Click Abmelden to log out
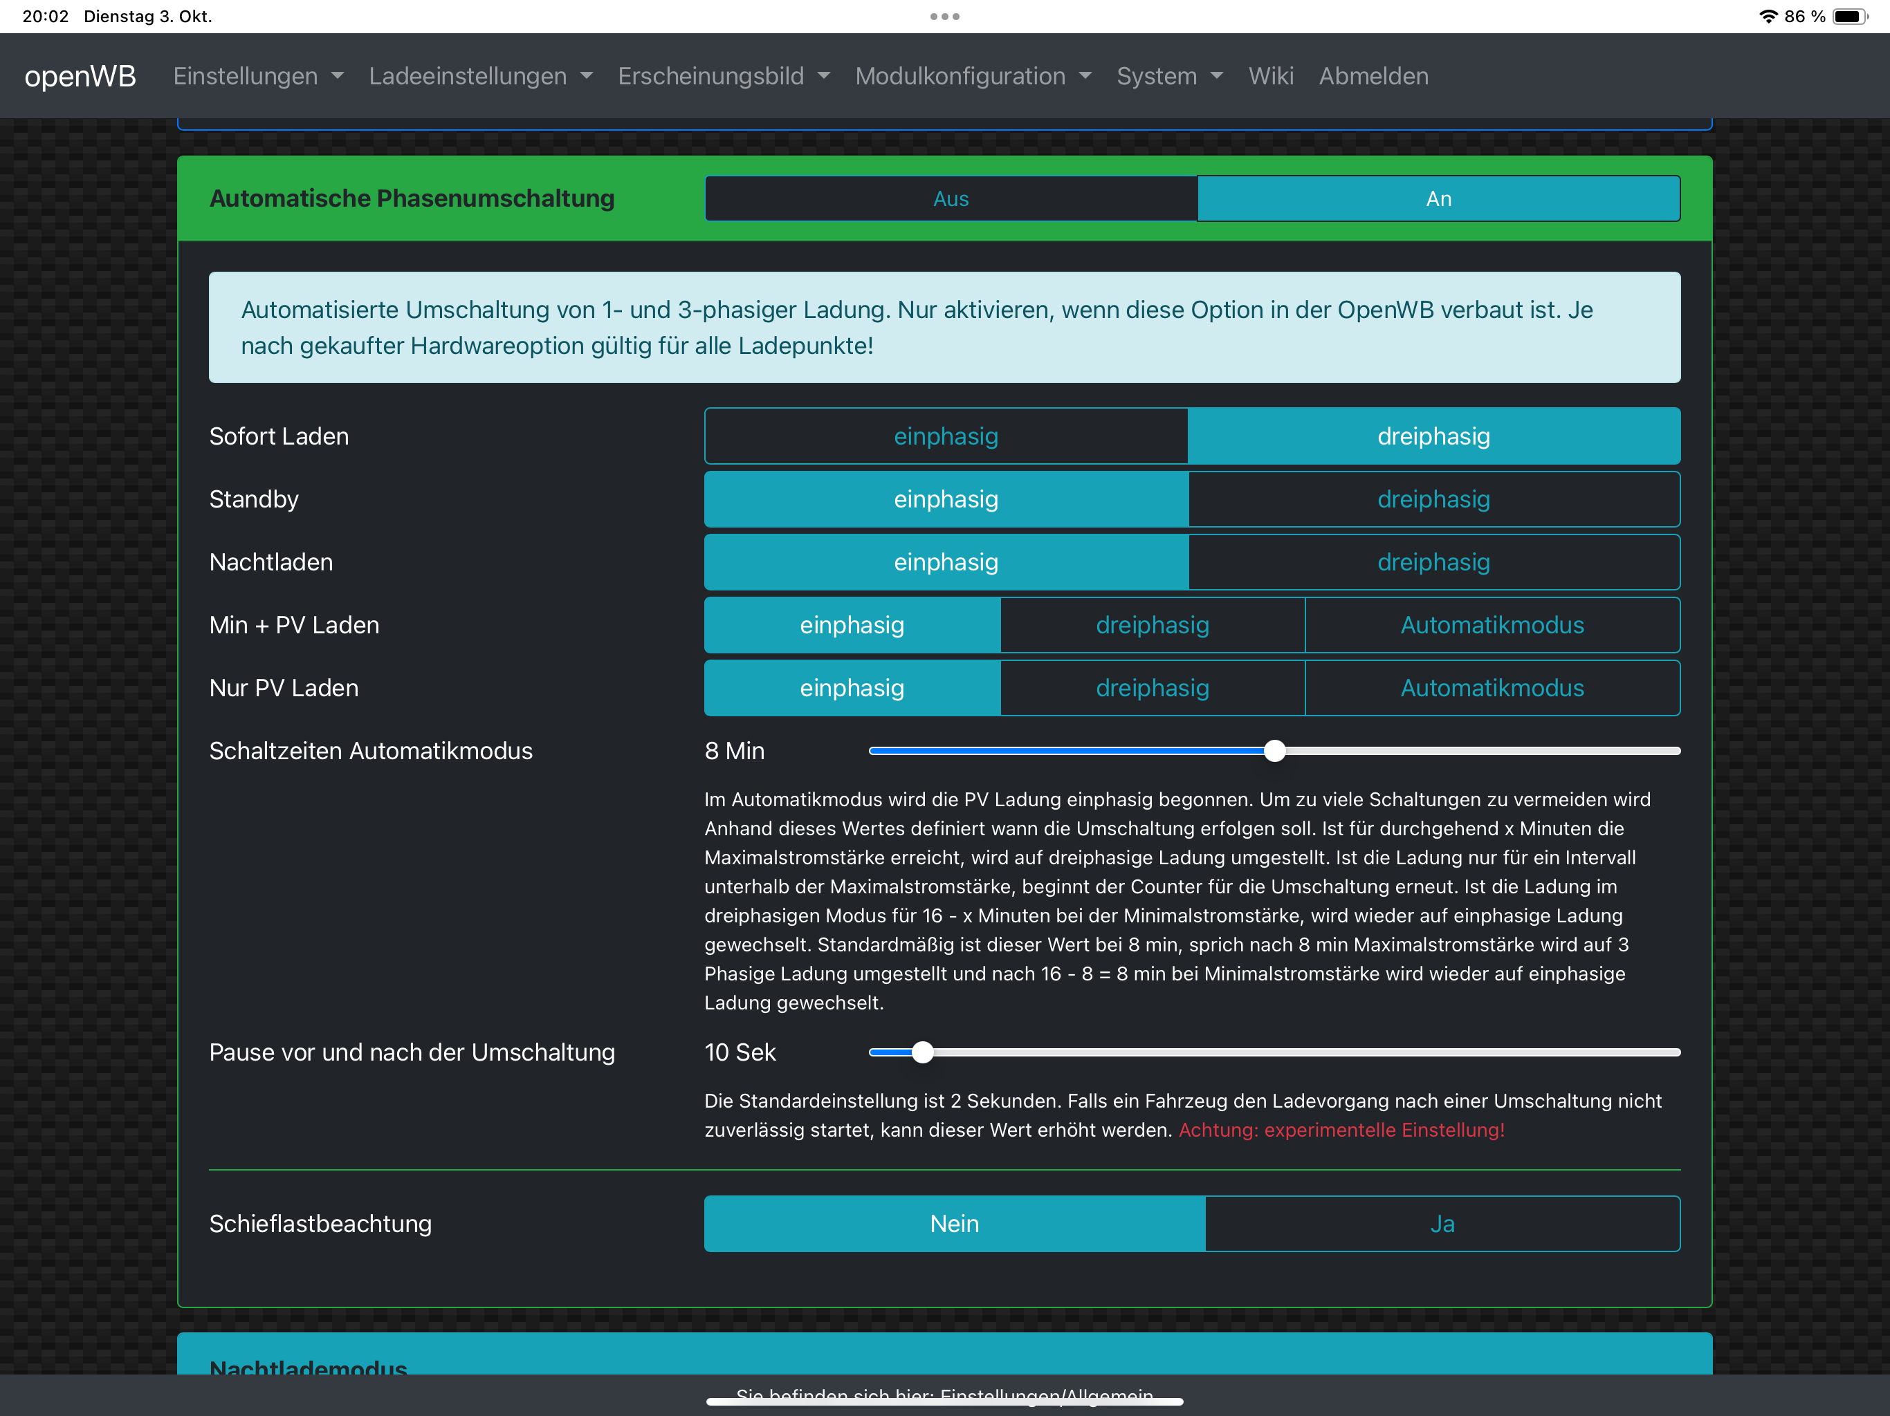1890x1416 pixels. click(1373, 76)
